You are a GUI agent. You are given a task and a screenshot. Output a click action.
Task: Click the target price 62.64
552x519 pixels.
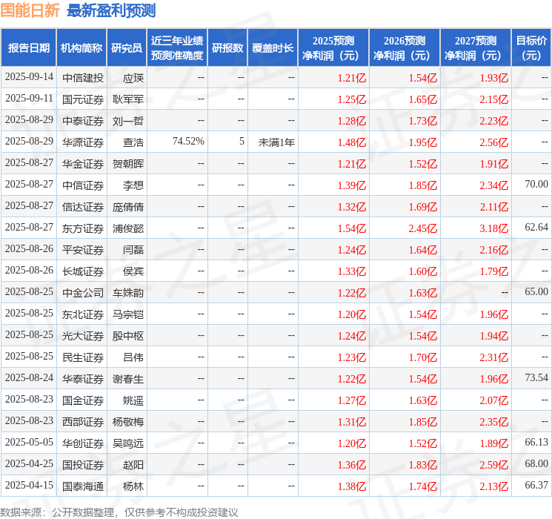(x=536, y=228)
